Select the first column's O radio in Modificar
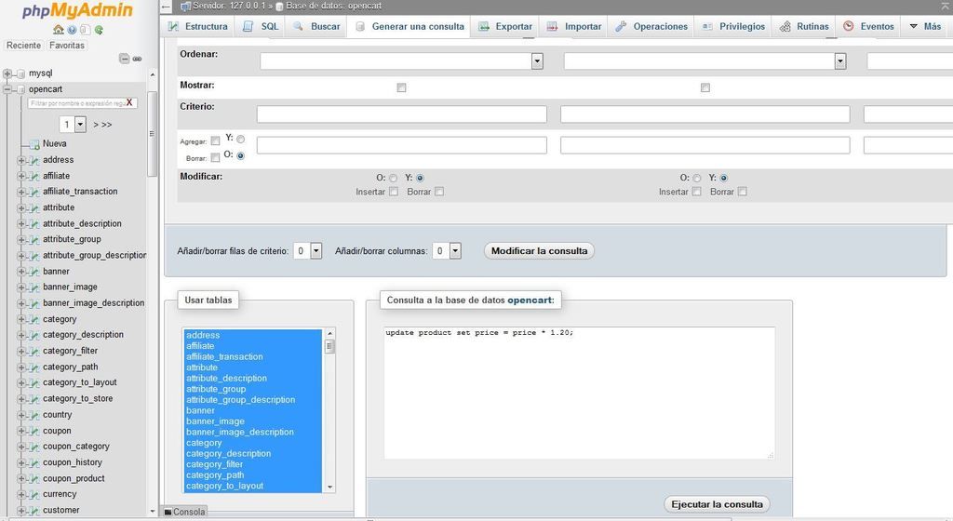This screenshot has height=521, width=953. pos(394,178)
